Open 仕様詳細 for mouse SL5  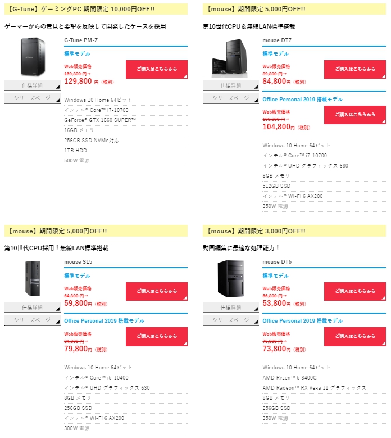pyautogui.click(x=33, y=308)
